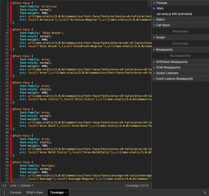Click the horizontal scrollbar of the code editor
209x196 pixels.
tap(21, 180)
